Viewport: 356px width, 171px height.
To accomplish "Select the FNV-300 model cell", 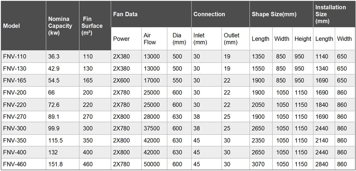I will pos(23,128).
